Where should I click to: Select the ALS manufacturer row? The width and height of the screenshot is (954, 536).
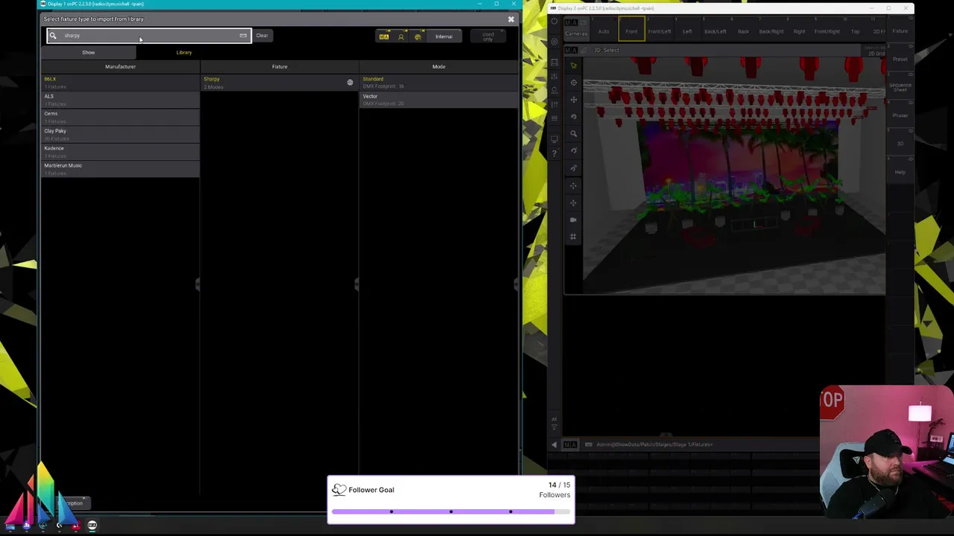coord(120,100)
